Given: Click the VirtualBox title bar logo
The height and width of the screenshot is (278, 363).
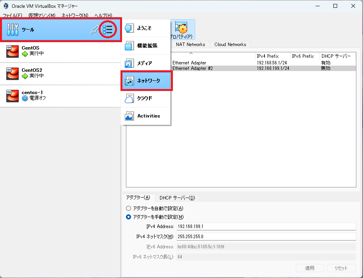Looking at the screenshot, I should click(x=6, y=6).
